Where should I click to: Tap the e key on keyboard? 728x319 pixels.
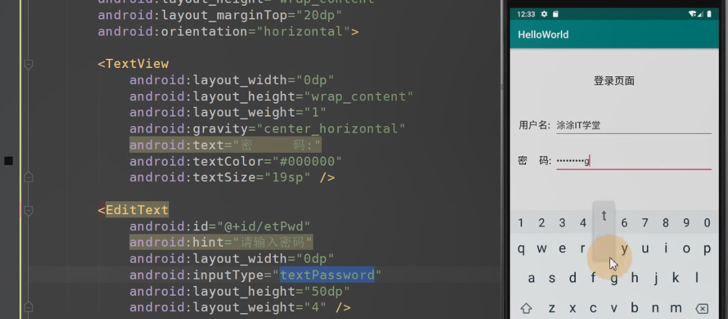pos(562,249)
